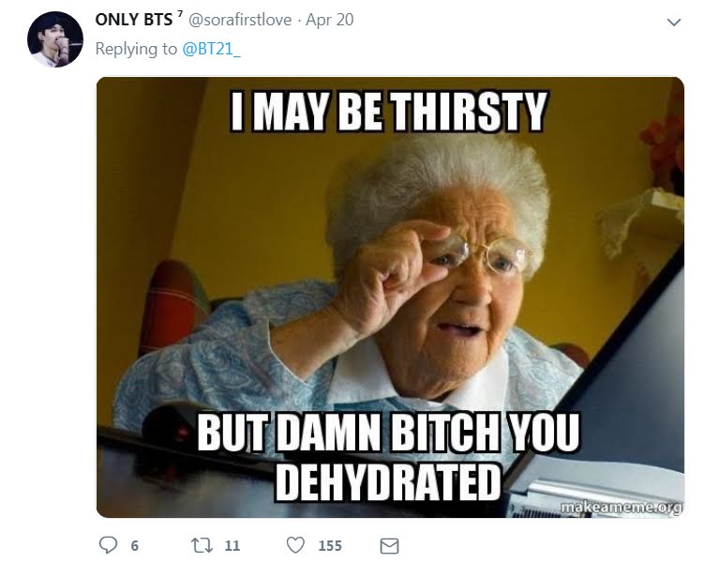The width and height of the screenshot is (704, 563).
Task: Enlarge the grandma meme image
Action: coord(390,297)
